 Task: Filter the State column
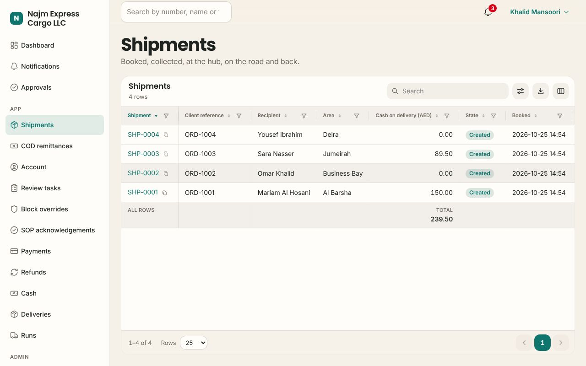(494, 116)
